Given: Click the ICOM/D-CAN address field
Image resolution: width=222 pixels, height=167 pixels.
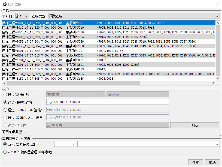Looking at the screenshot, I should pyautogui.click(x=108, y=110).
